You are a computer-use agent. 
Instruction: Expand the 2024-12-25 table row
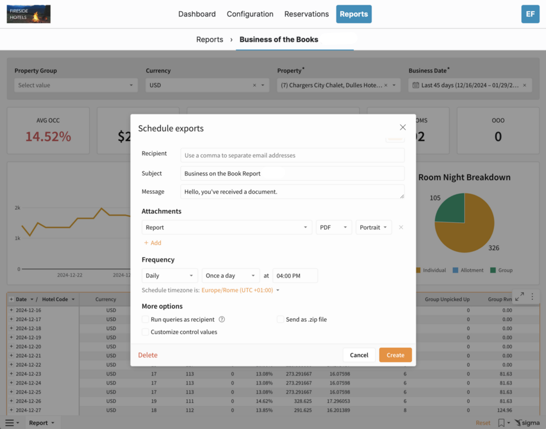(11, 392)
